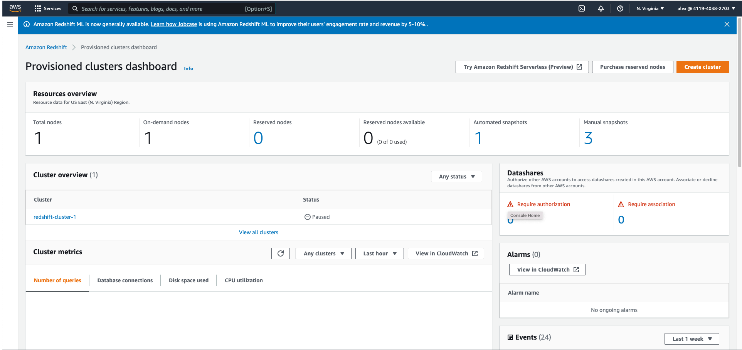Image resolution: width=742 pixels, height=350 pixels.
Task: Click View all clusters
Action: pyautogui.click(x=259, y=232)
